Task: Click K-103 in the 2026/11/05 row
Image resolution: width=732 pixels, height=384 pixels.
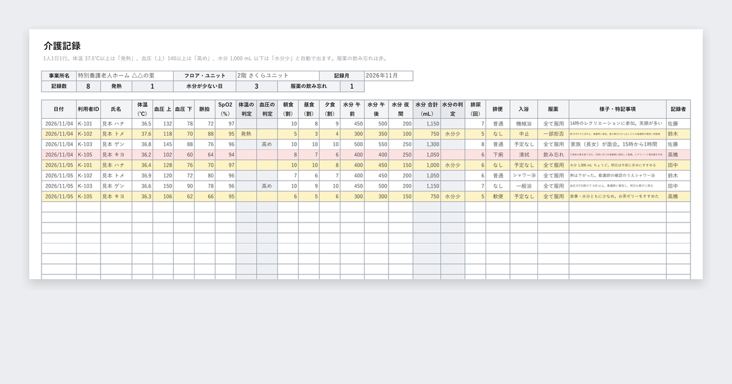Action: 88,186
